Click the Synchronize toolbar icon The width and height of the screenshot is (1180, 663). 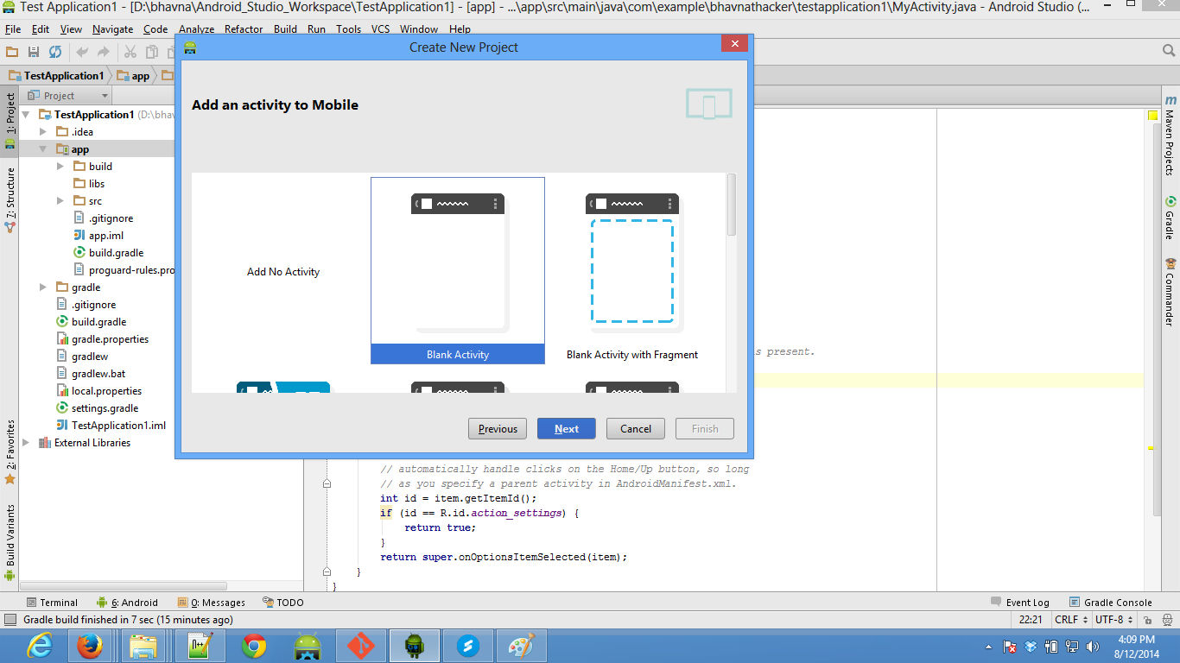point(55,53)
